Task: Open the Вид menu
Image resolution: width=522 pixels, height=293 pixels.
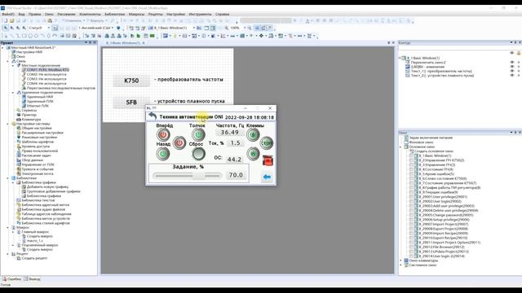Action: click(x=22, y=15)
